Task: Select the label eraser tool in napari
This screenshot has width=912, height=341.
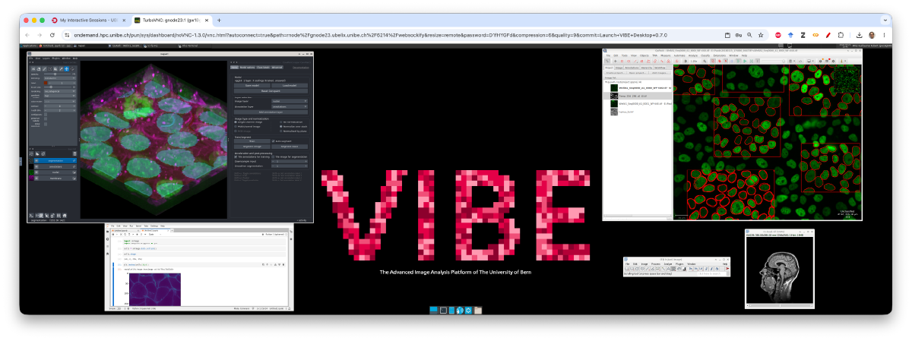Action: click(38, 68)
